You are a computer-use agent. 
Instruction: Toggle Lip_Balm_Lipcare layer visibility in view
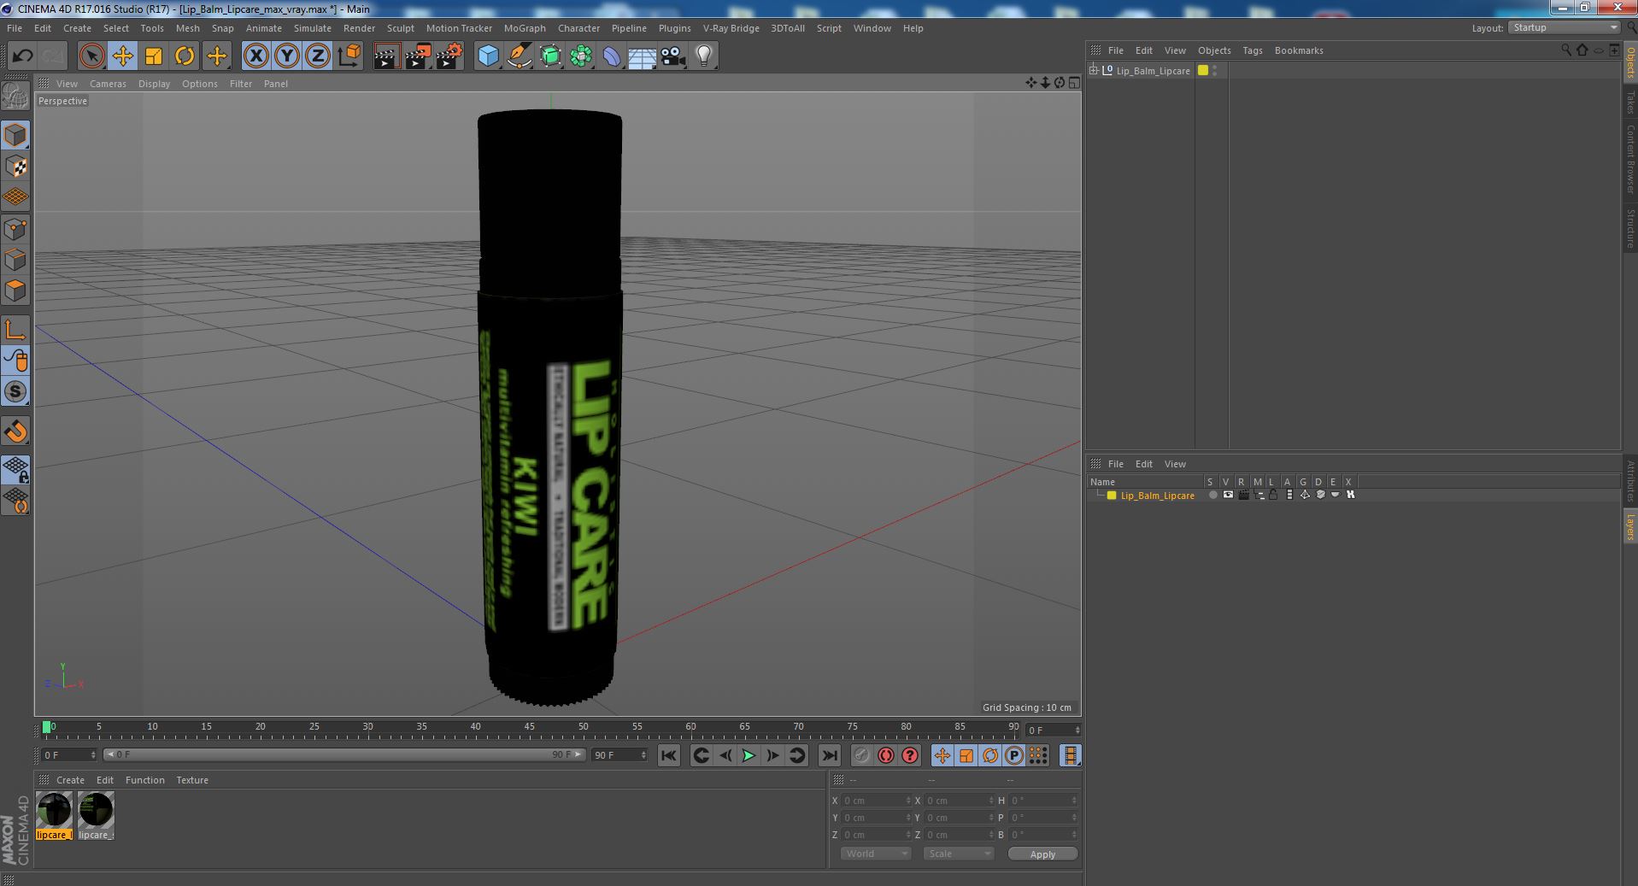coord(1228,495)
